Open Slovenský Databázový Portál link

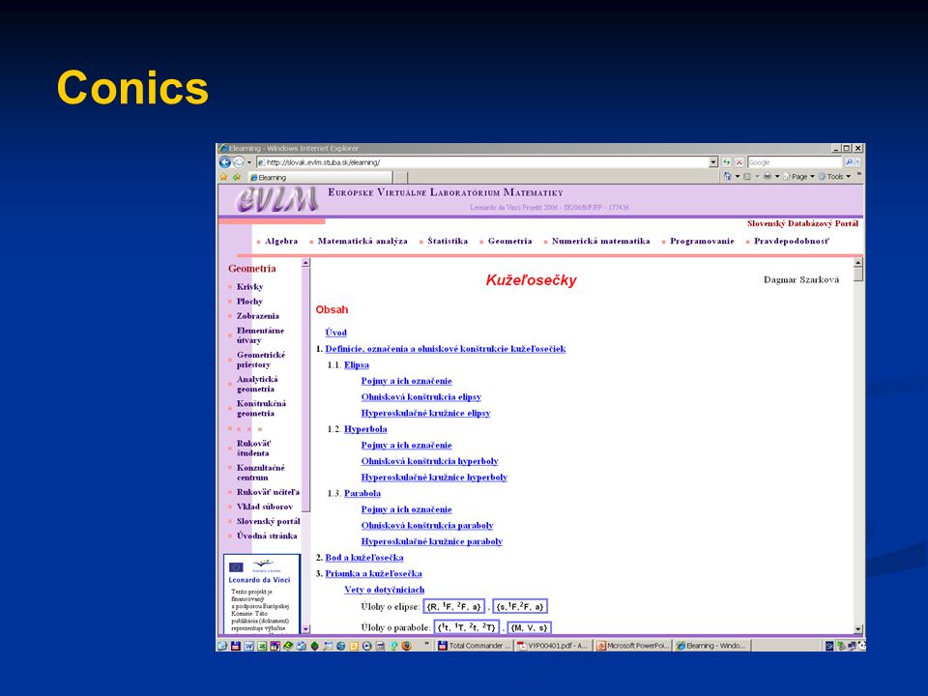(802, 223)
